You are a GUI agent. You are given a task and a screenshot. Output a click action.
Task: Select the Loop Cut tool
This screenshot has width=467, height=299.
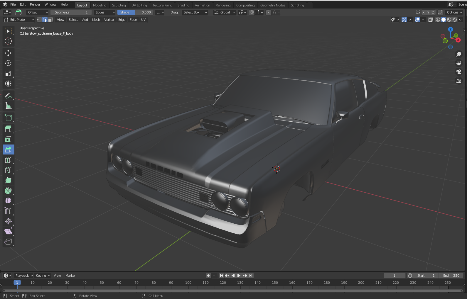8,160
